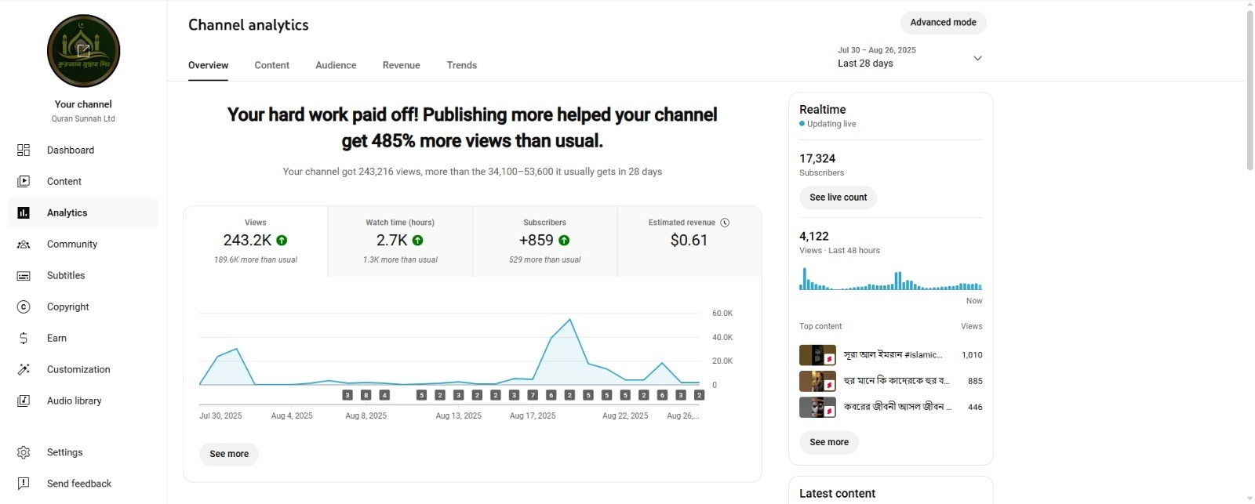Screen dimensions: 1255x504
Task: Click the Advanced mode button
Action: click(x=943, y=23)
